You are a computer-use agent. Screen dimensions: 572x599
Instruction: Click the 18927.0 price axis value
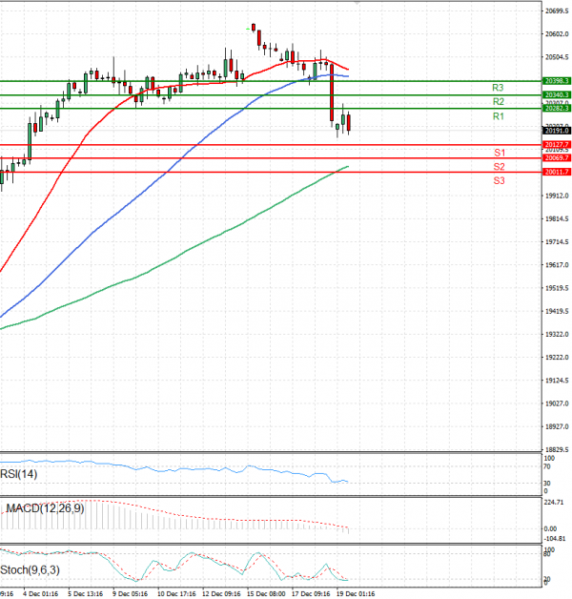[x=557, y=426]
